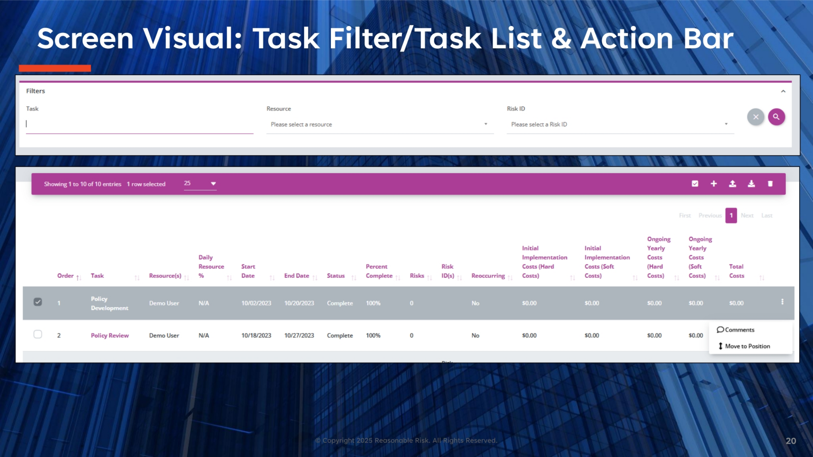The image size is (813, 457).
Task: Sort table by Task column
Action: (x=137, y=278)
